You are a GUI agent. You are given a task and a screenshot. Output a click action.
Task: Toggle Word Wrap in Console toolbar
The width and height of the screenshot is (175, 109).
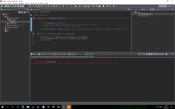click(152, 54)
